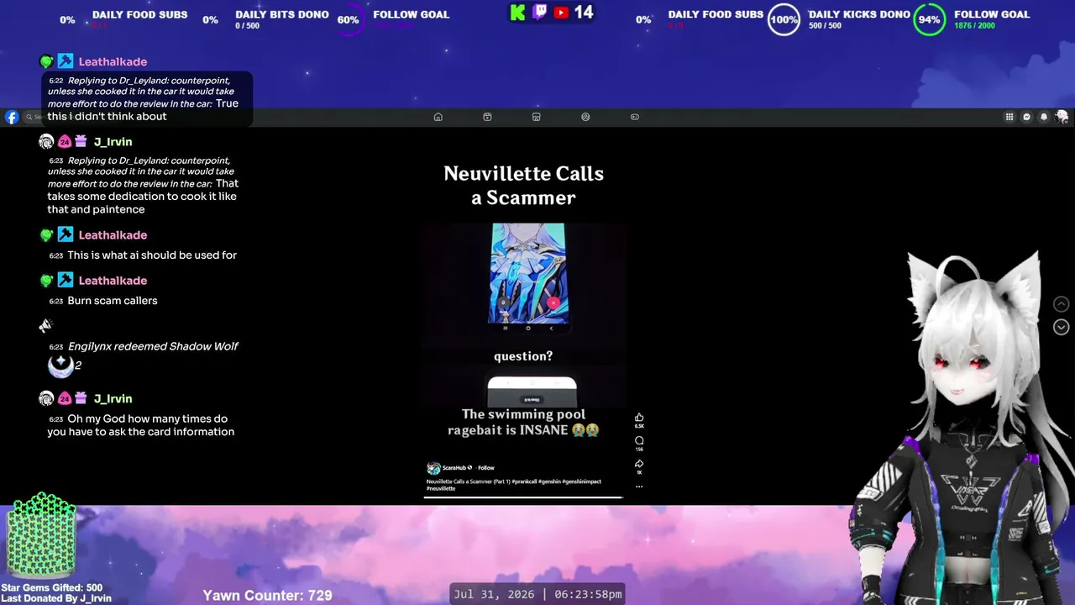Viewport: 1075px width, 605px height.
Task: Open comments on the reel
Action: point(639,440)
